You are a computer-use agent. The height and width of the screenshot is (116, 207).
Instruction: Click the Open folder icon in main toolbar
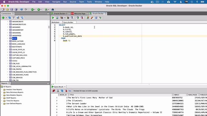pos(7,10)
